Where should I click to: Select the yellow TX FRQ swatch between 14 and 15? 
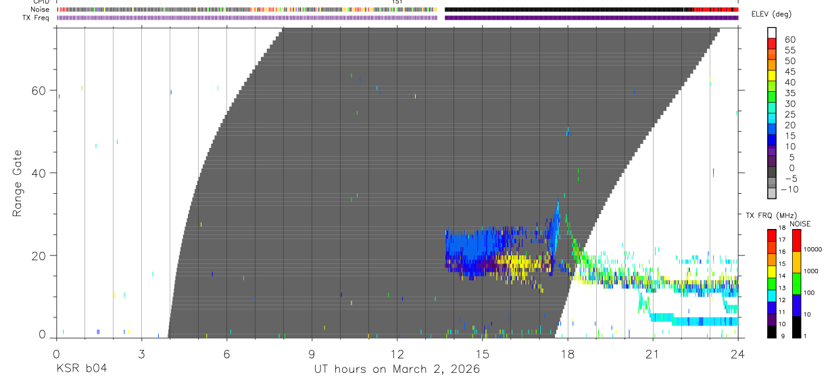click(772, 271)
